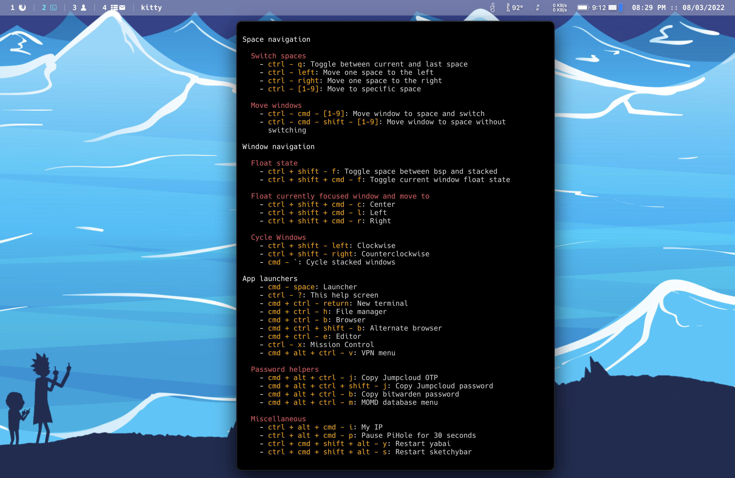Switch to space 2 terminal icon
The width and height of the screenshot is (735, 478).
point(53,7)
